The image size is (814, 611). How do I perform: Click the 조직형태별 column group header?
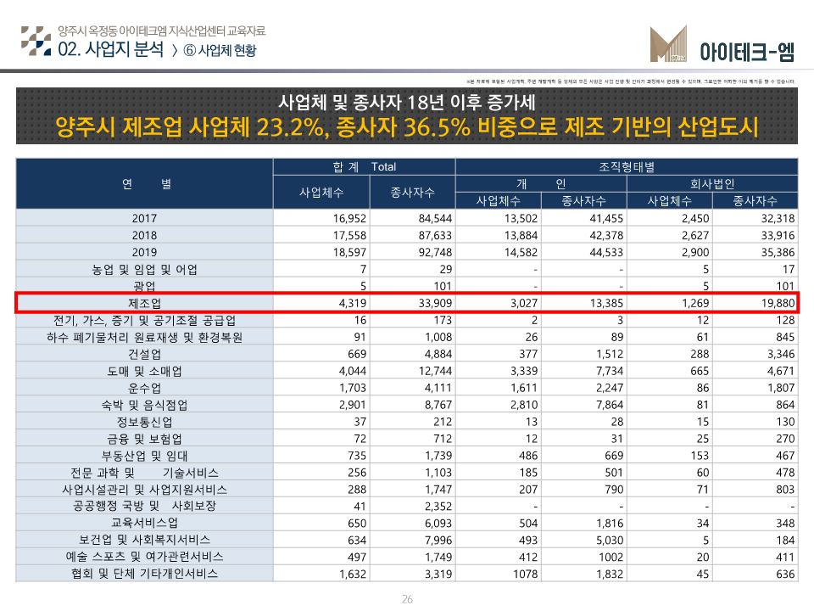pyautogui.click(x=627, y=166)
